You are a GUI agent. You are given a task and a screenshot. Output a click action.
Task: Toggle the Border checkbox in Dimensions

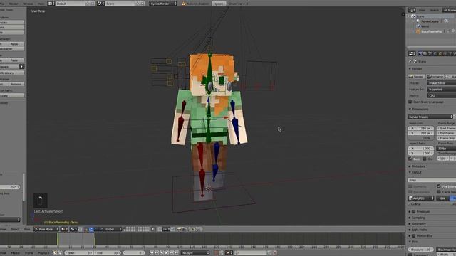(x=410, y=159)
